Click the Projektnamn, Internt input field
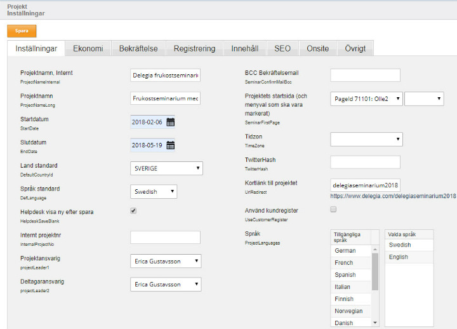This screenshot has height=329, width=457. point(165,75)
